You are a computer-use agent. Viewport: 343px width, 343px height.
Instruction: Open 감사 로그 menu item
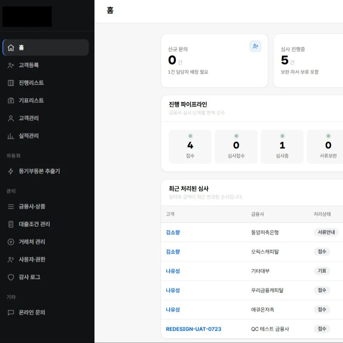click(x=46, y=277)
